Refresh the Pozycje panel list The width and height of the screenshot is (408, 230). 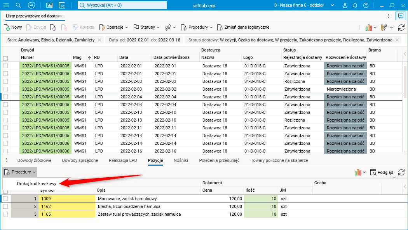[401, 172]
